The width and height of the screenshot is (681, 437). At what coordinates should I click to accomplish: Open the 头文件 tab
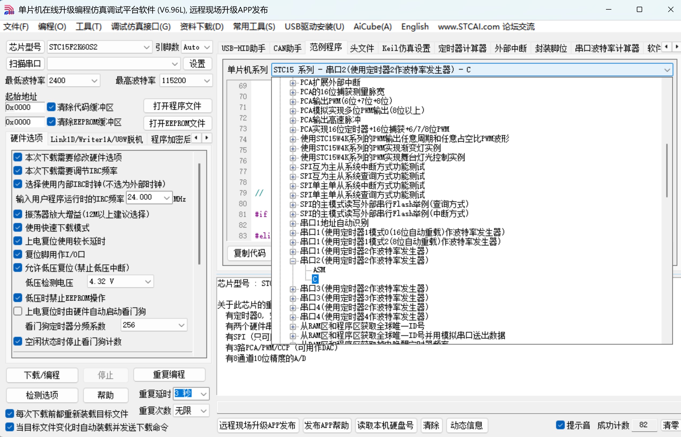click(x=362, y=48)
